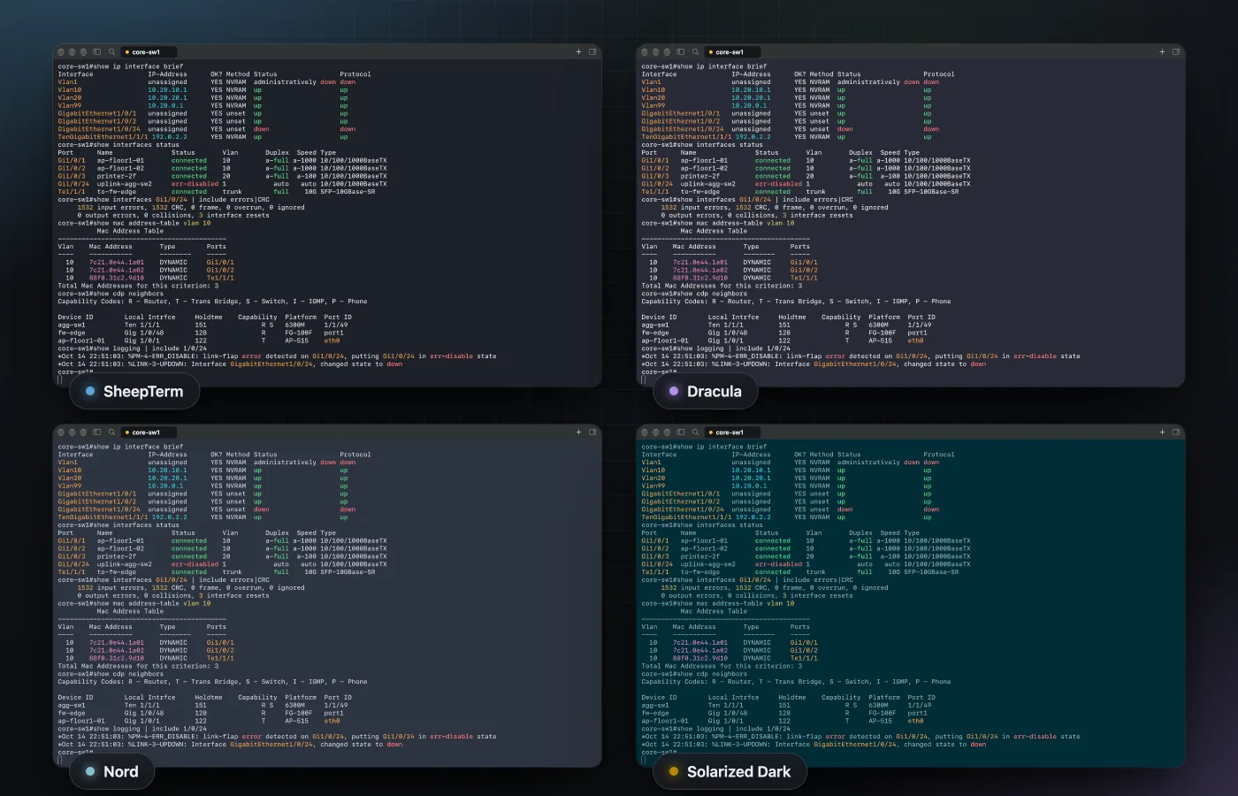The width and height of the screenshot is (1238, 796).
Task: Add a new tab in the SheepTerm window
Action: tap(579, 52)
